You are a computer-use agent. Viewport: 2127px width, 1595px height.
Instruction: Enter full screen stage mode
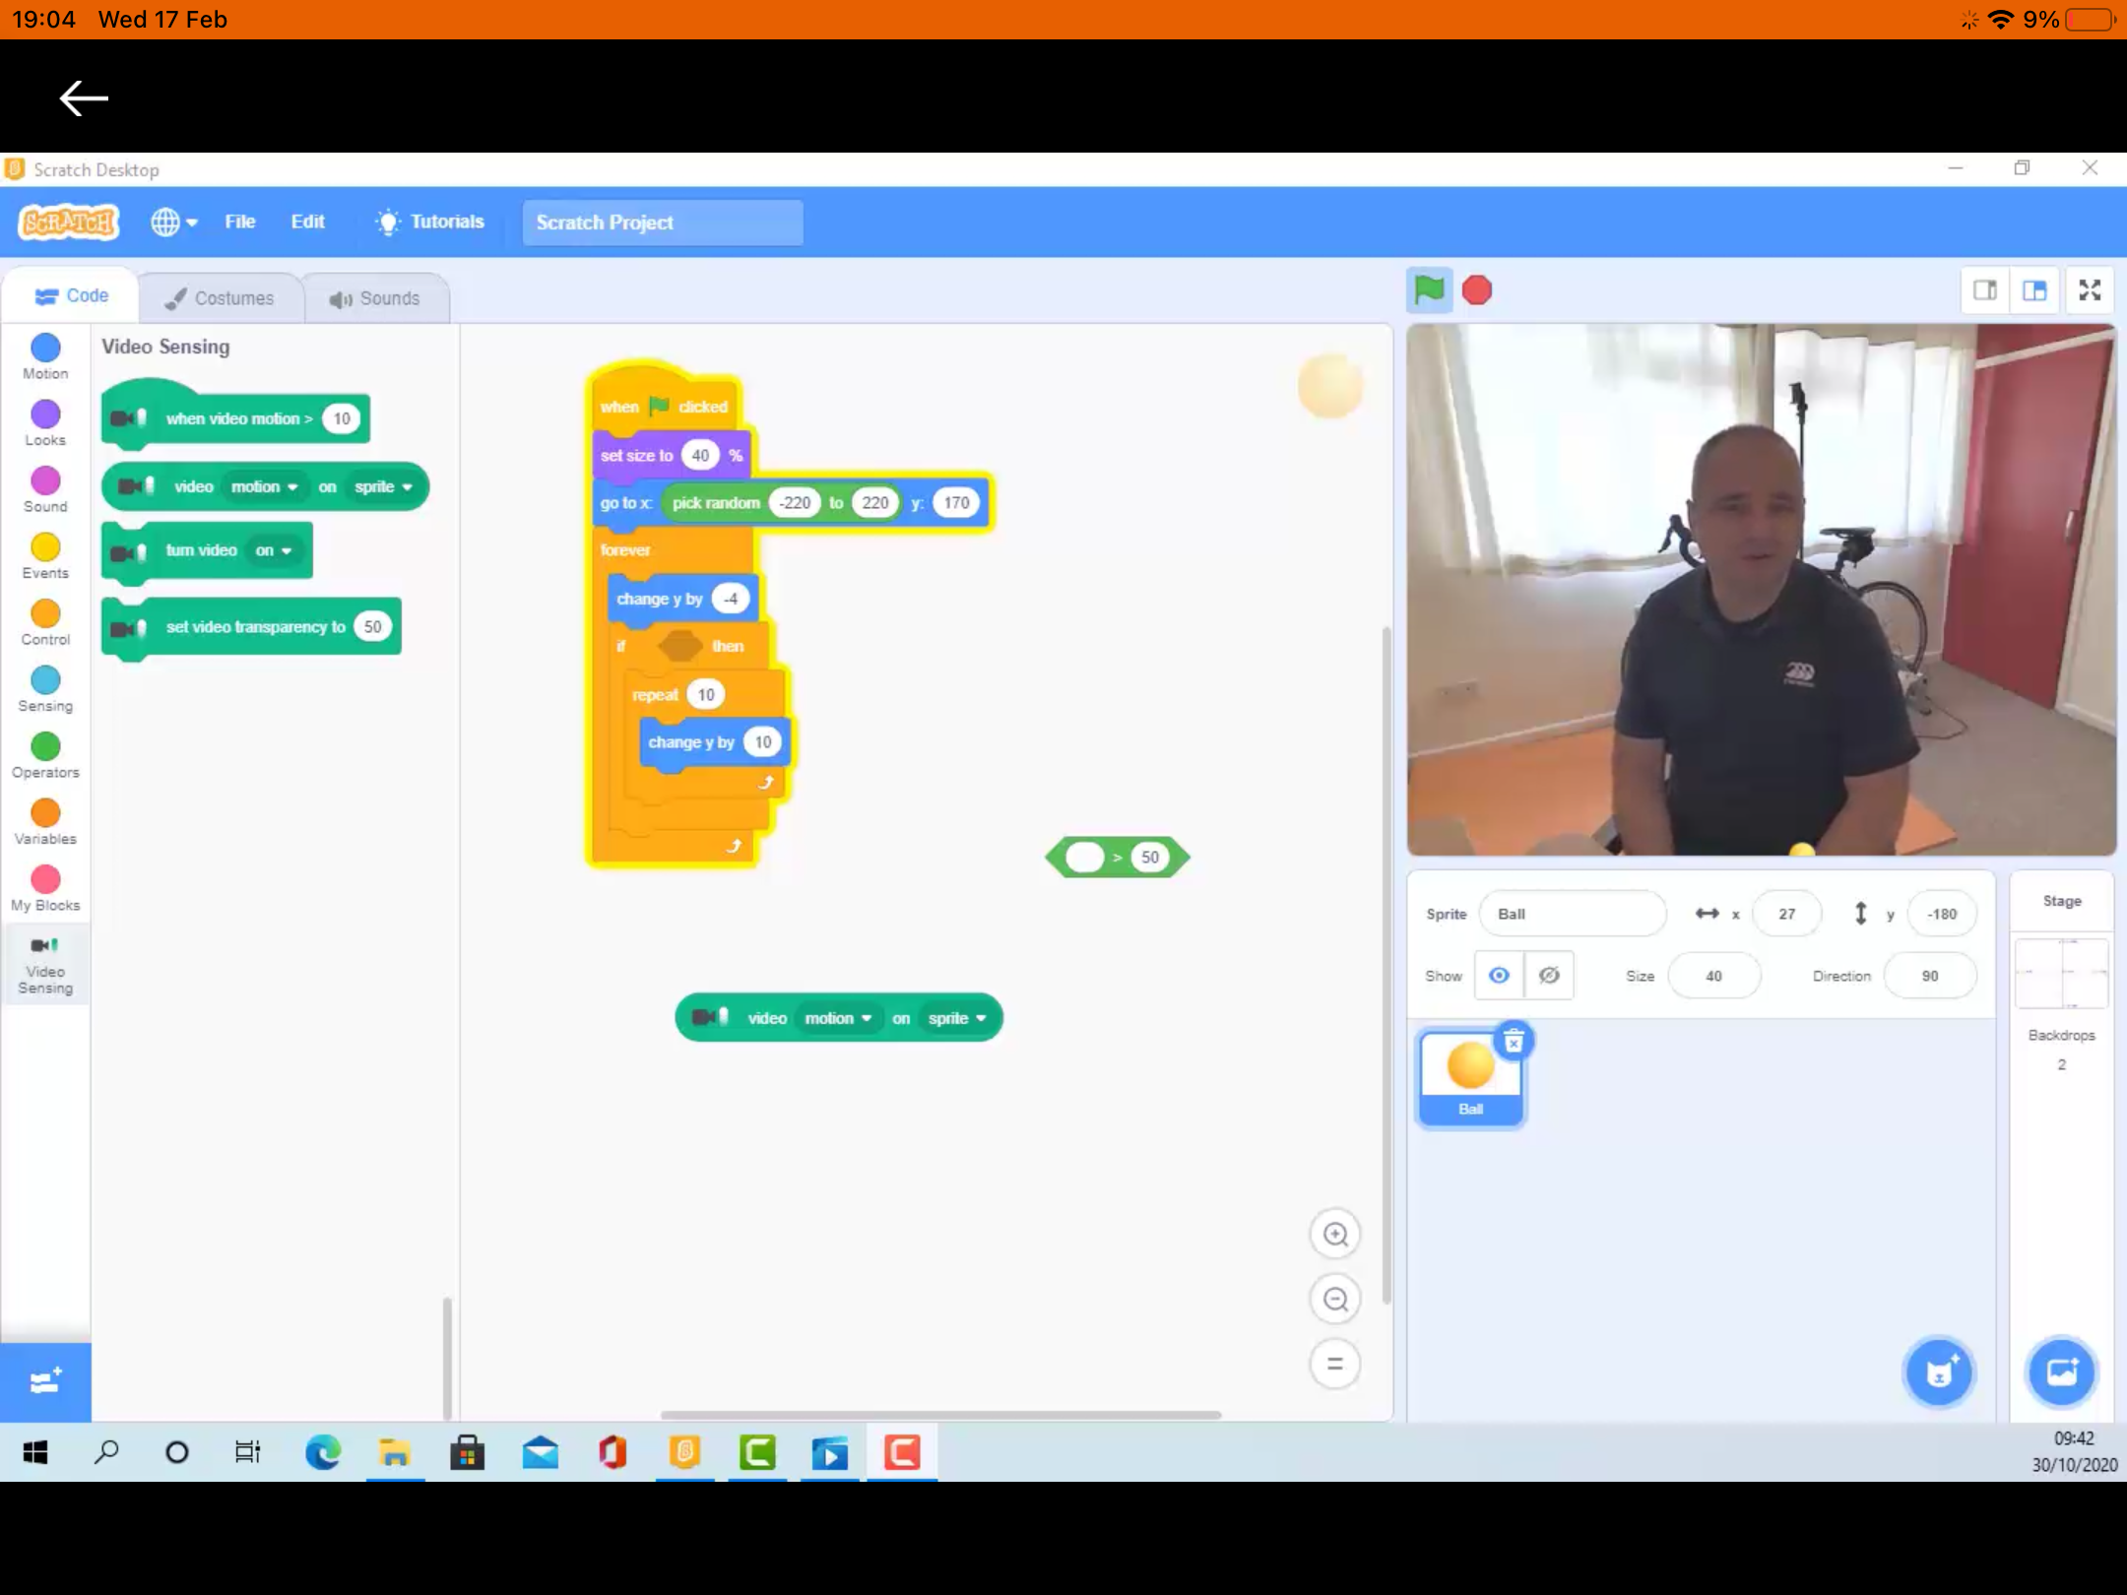[2090, 290]
